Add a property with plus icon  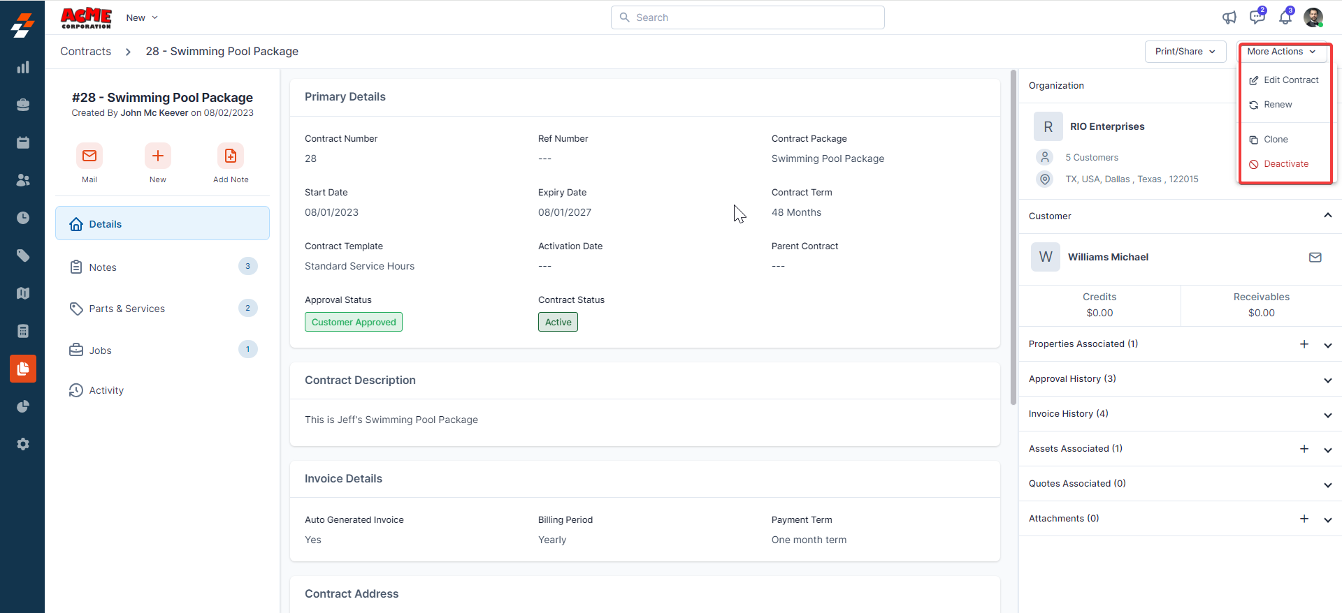[x=1304, y=344]
